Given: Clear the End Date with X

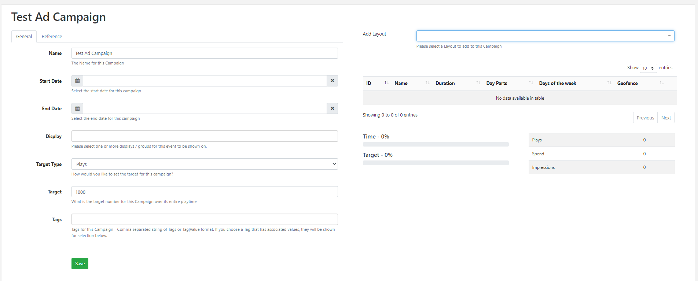Looking at the screenshot, I should click(332, 108).
